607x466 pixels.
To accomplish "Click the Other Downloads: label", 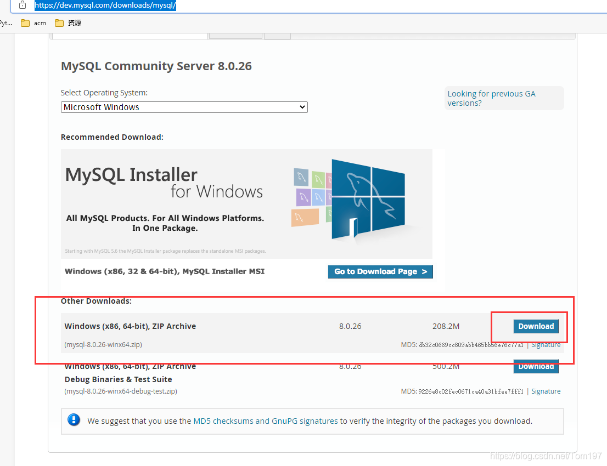I will pyautogui.click(x=96, y=302).
